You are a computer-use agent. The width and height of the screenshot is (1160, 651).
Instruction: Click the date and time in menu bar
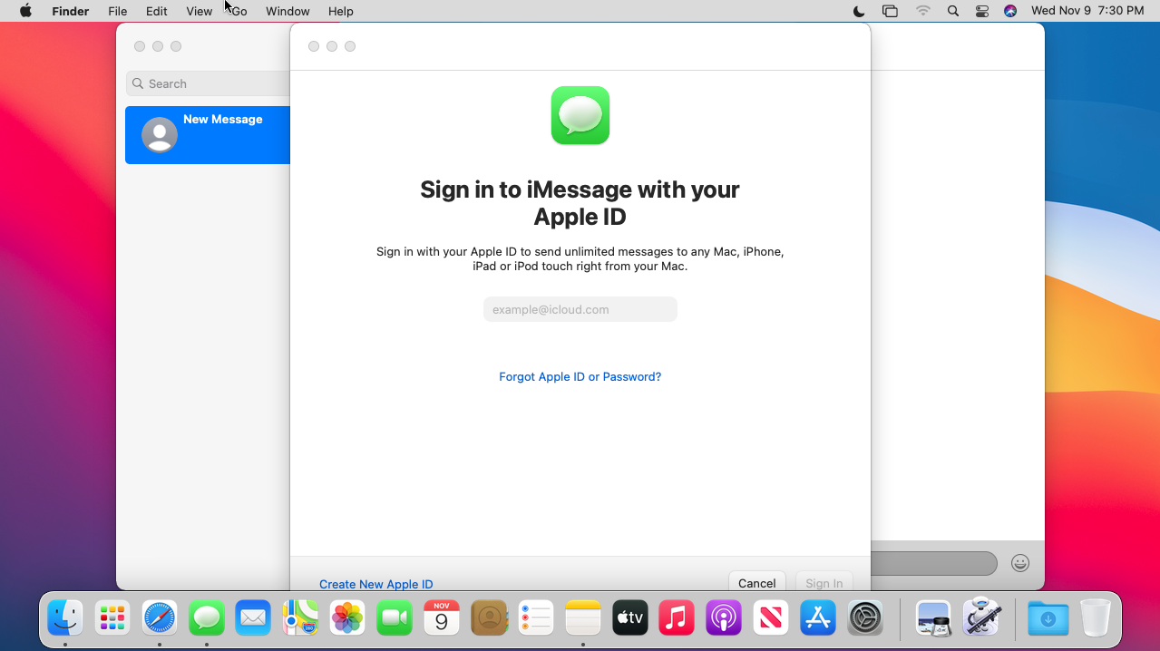tap(1087, 11)
